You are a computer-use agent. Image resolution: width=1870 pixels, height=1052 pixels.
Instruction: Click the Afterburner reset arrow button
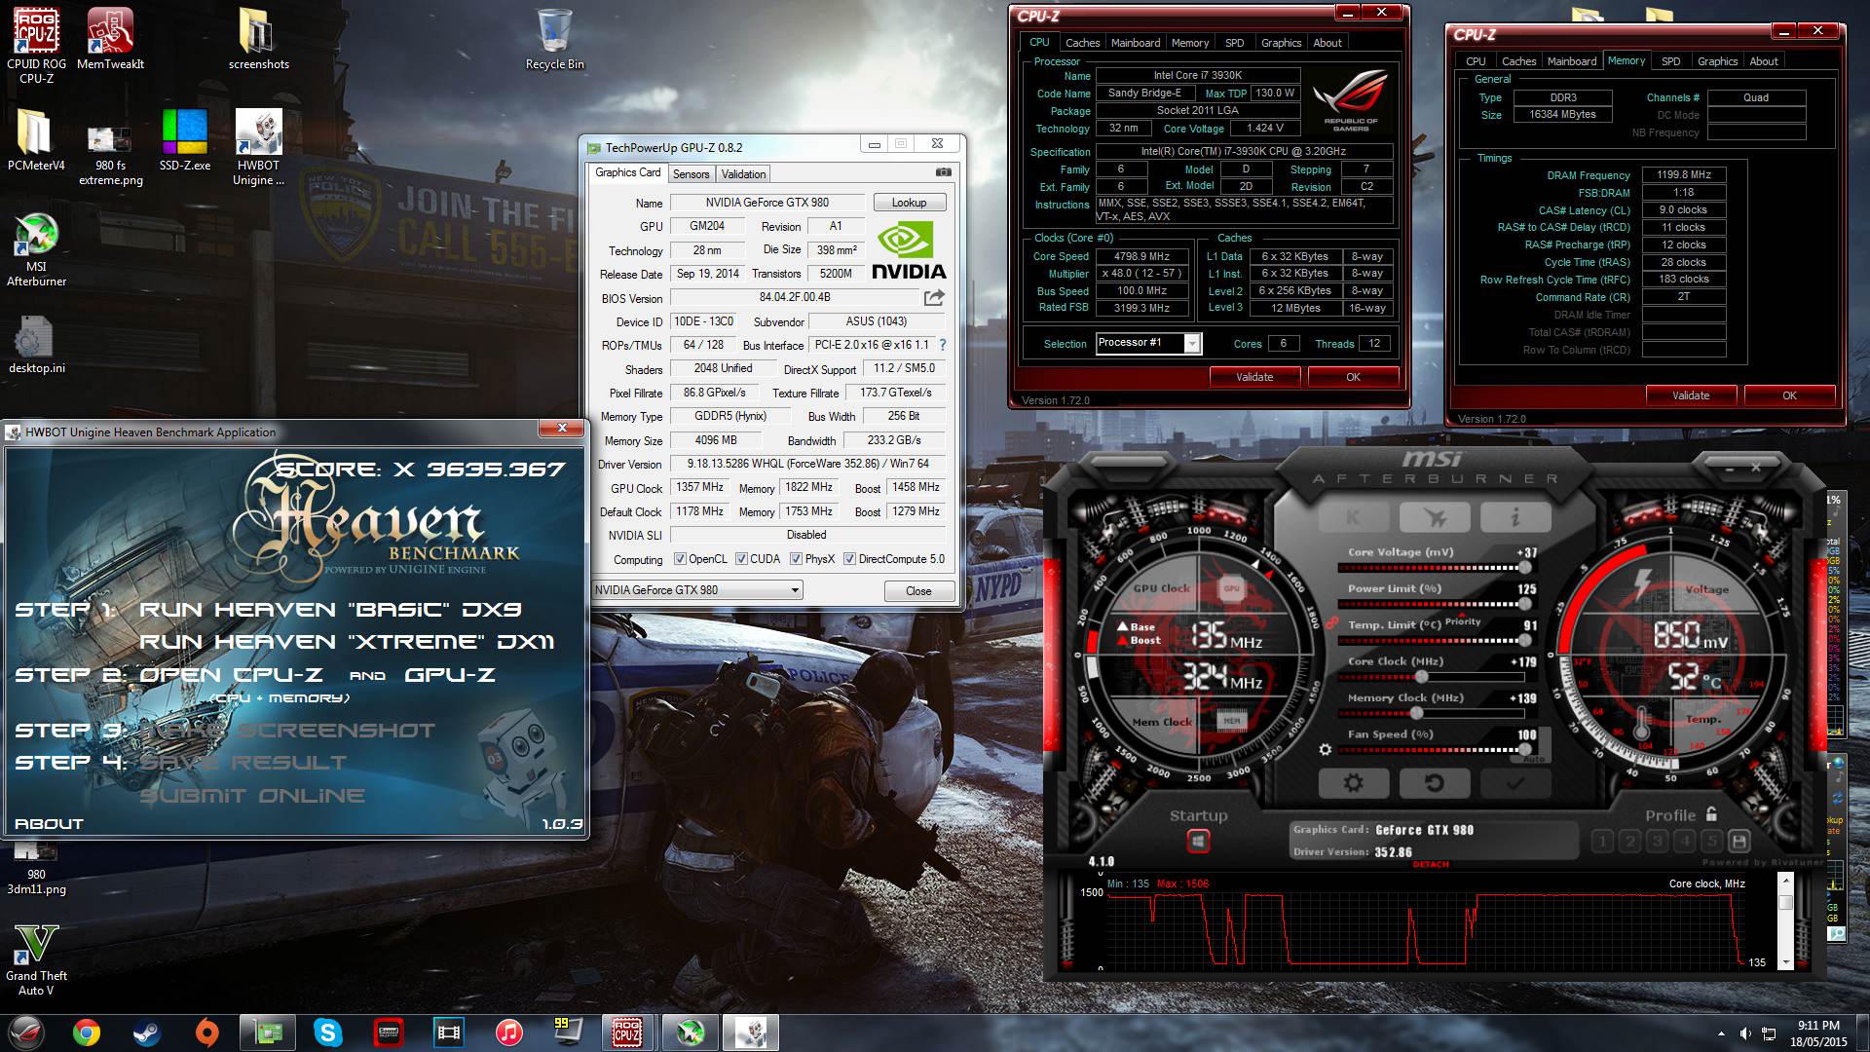click(1434, 783)
